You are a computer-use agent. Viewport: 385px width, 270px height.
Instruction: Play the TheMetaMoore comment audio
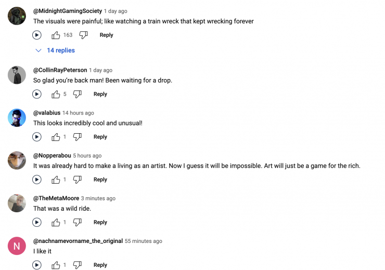click(x=37, y=222)
